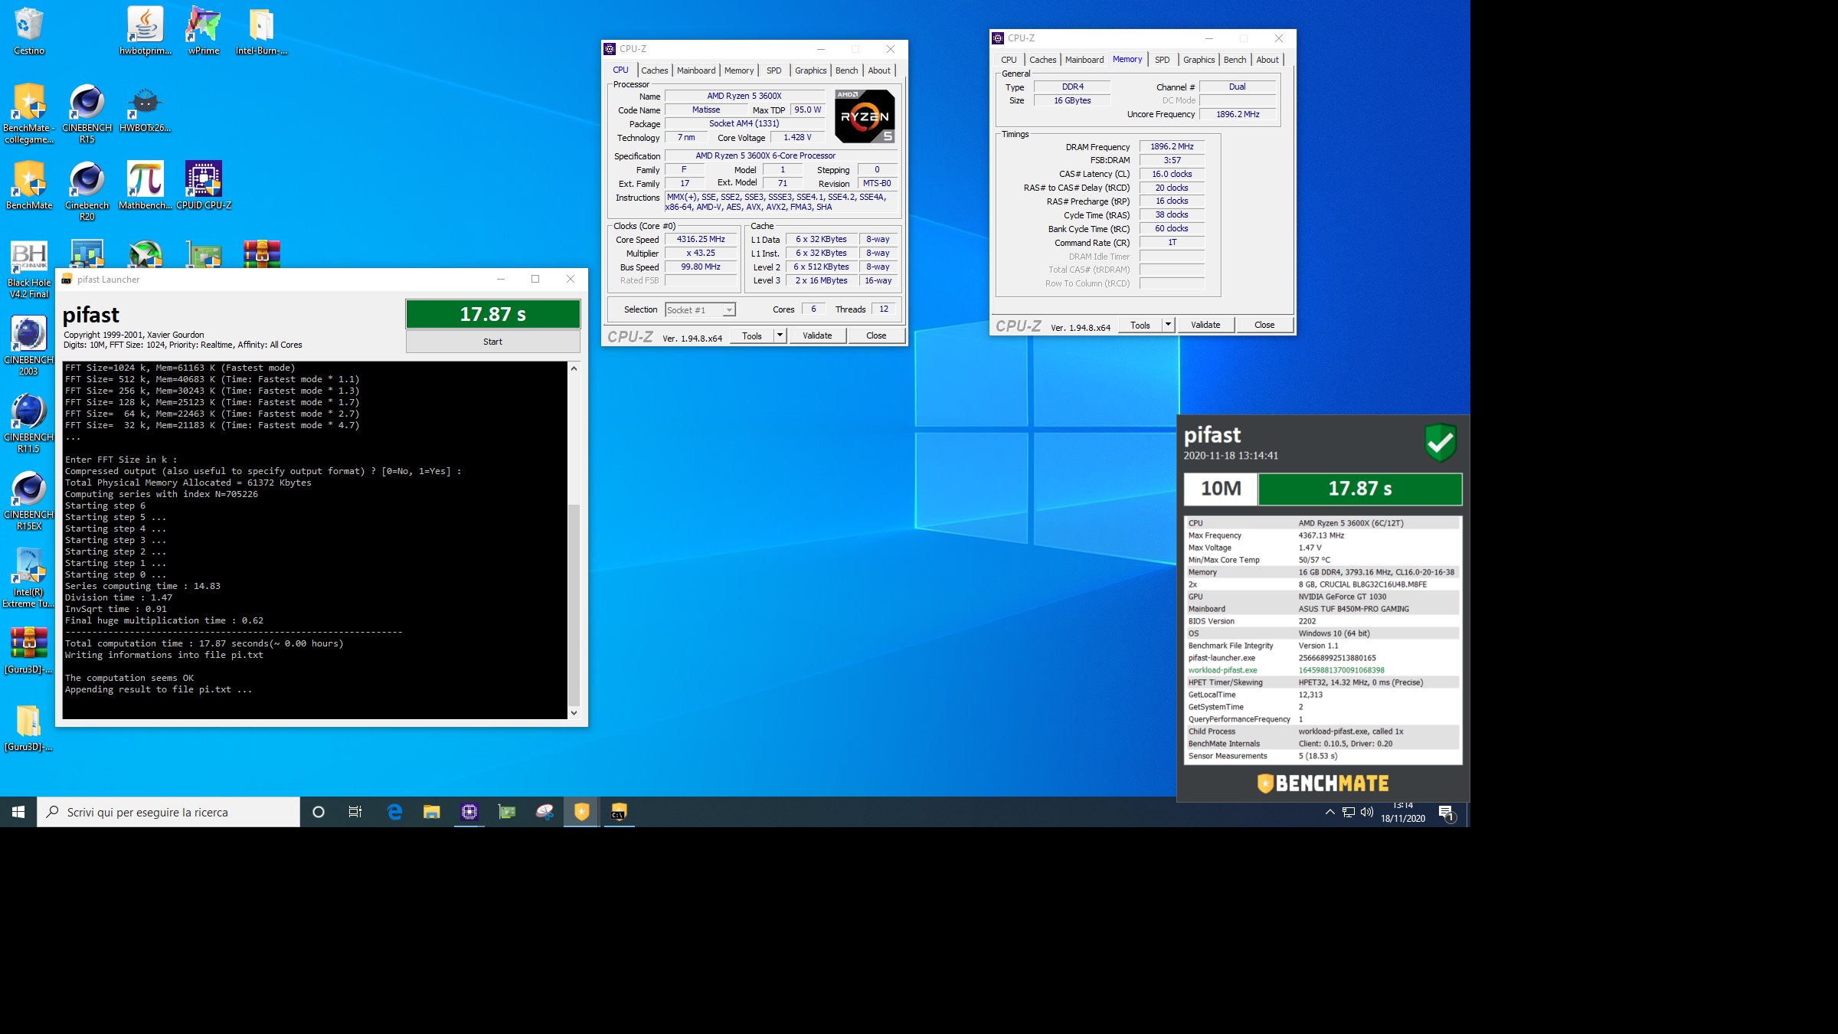The image size is (1838, 1034).
Task: Switch to CPU tab in right CPU-Z window
Action: point(1009,60)
